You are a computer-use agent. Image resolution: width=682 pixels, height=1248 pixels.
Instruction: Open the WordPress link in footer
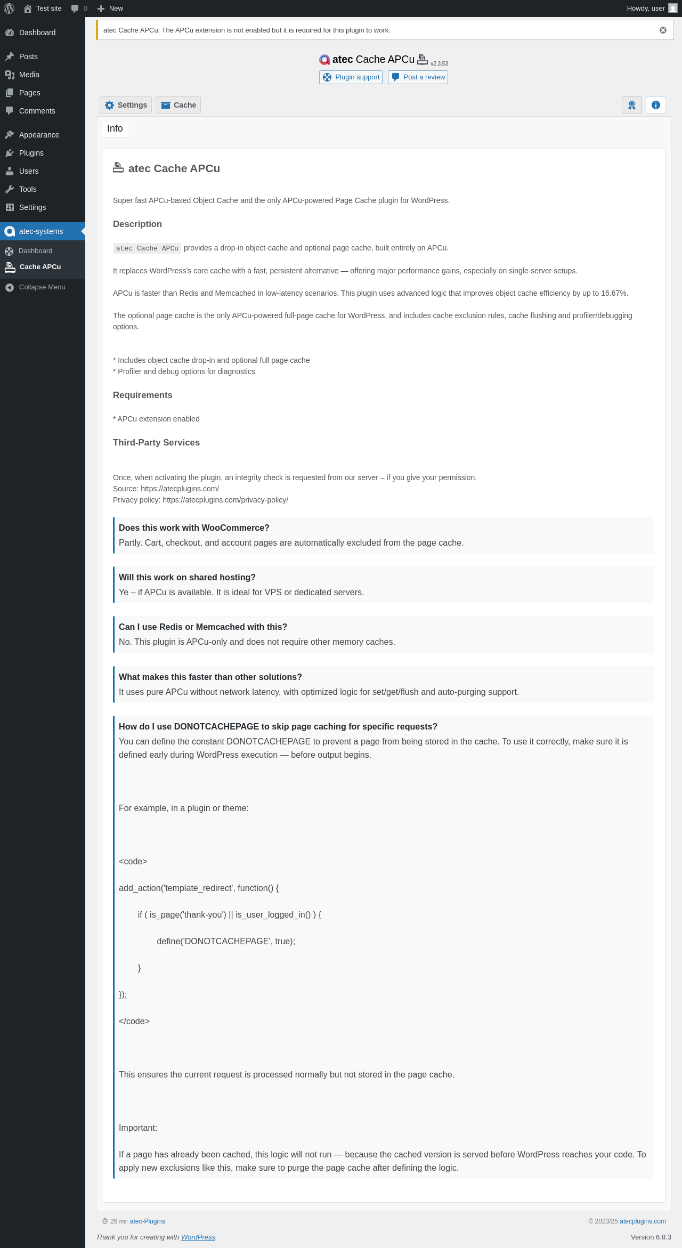point(198,1237)
